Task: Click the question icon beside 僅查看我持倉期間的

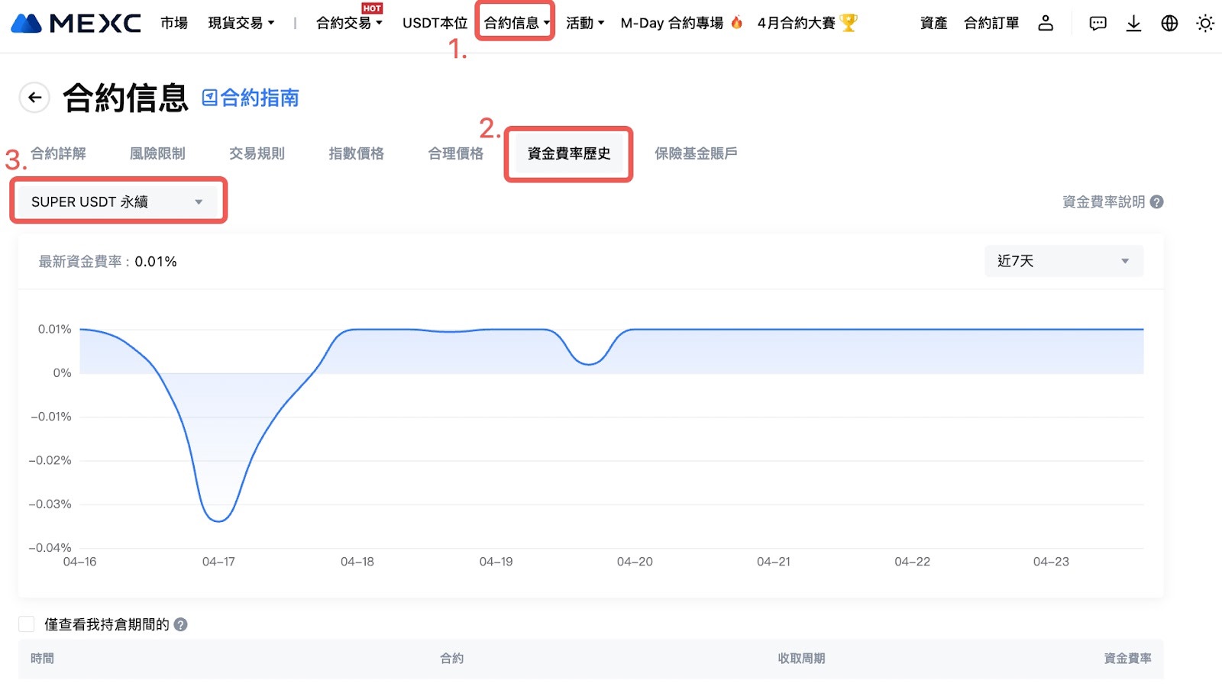Action: (x=181, y=624)
